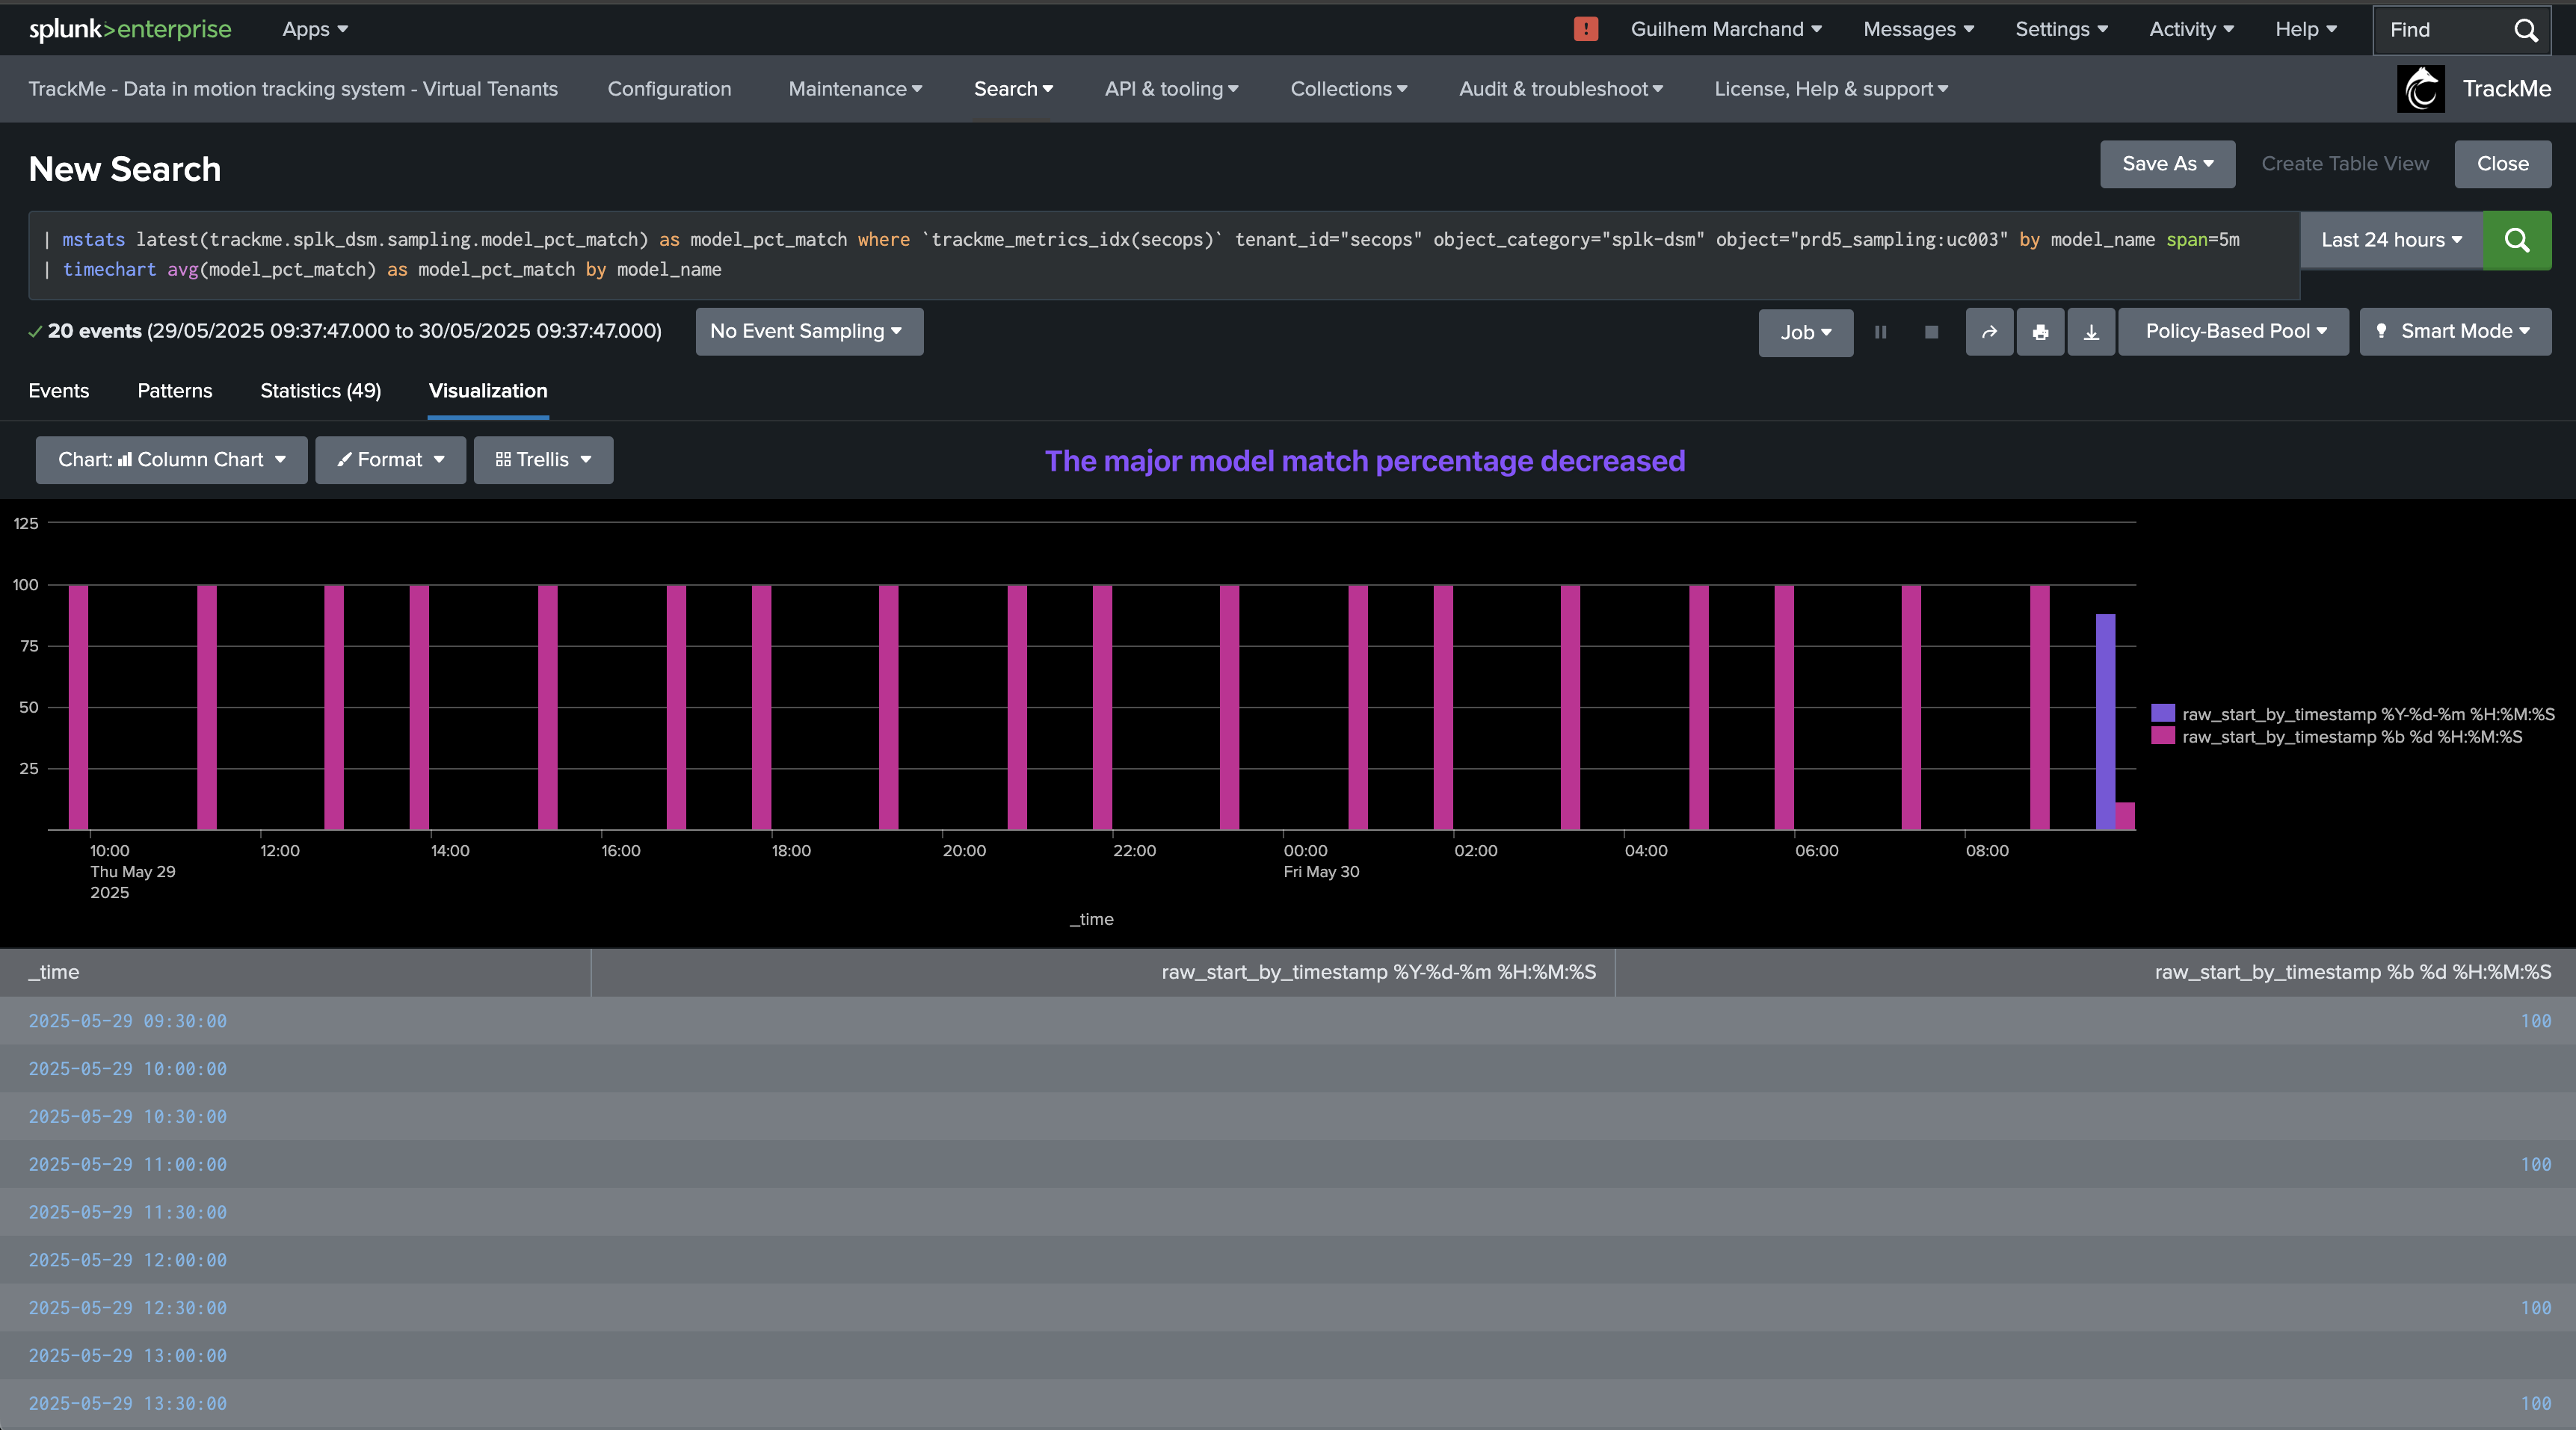The image size is (2576, 1430).
Task: Click the red alert notification icon
Action: [1585, 29]
